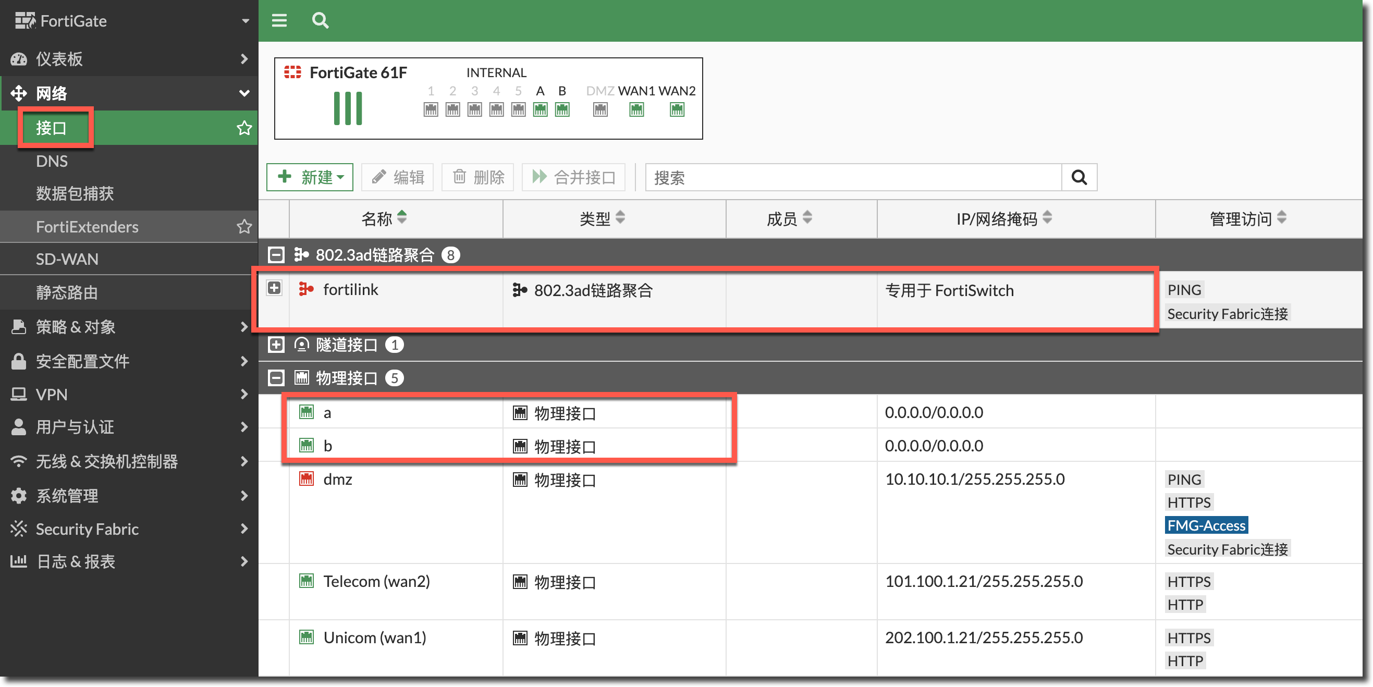The height and width of the screenshot is (687, 1373).
Task: Expand the fortilink row members
Action: 274,288
